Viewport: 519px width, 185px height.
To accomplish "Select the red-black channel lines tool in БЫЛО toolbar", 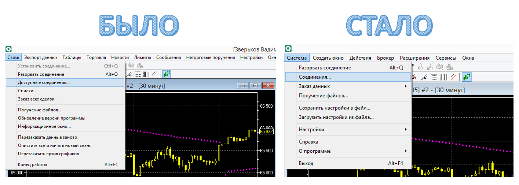I will pyautogui.click(x=155, y=74).
